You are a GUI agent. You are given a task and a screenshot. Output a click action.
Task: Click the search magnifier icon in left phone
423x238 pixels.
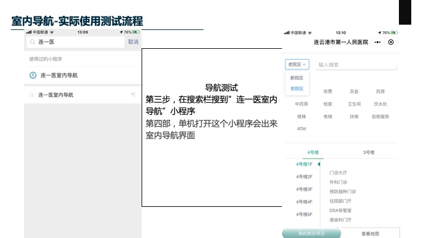[x=33, y=42]
